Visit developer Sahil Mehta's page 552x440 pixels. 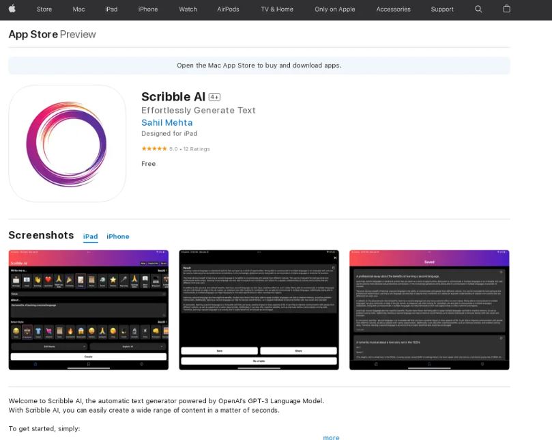(167, 123)
